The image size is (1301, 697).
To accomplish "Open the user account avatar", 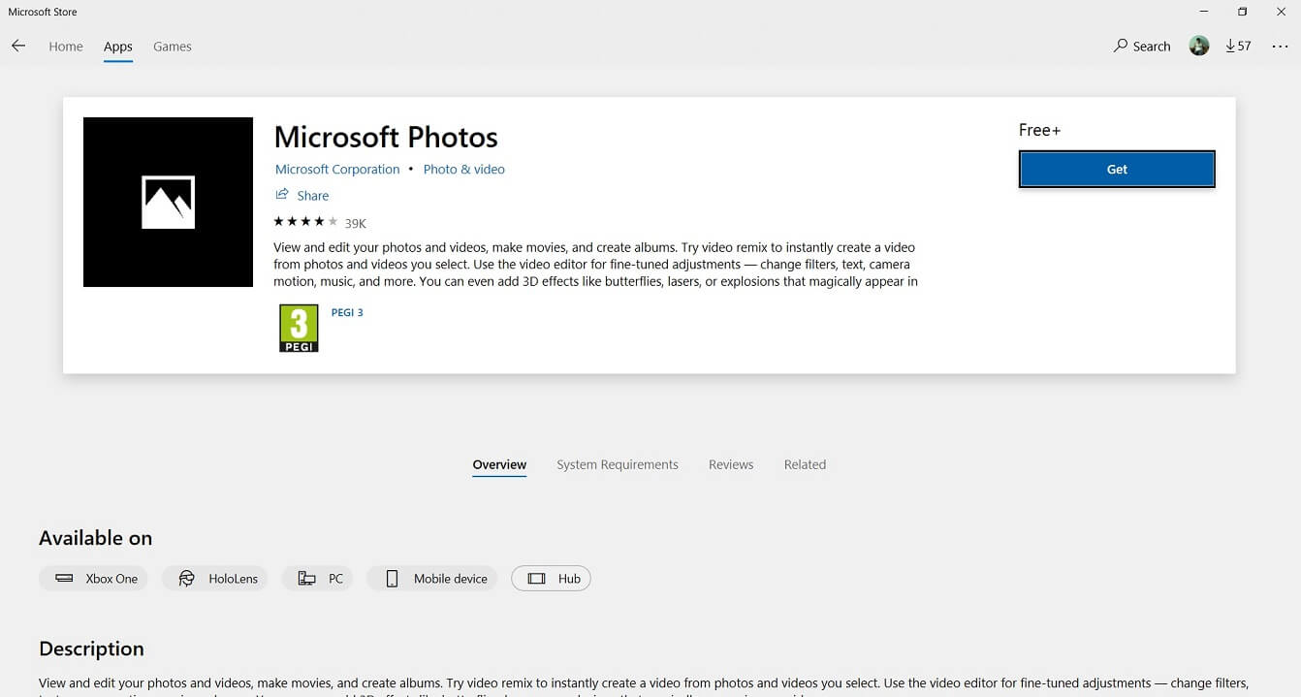I will (x=1199, y=46).
